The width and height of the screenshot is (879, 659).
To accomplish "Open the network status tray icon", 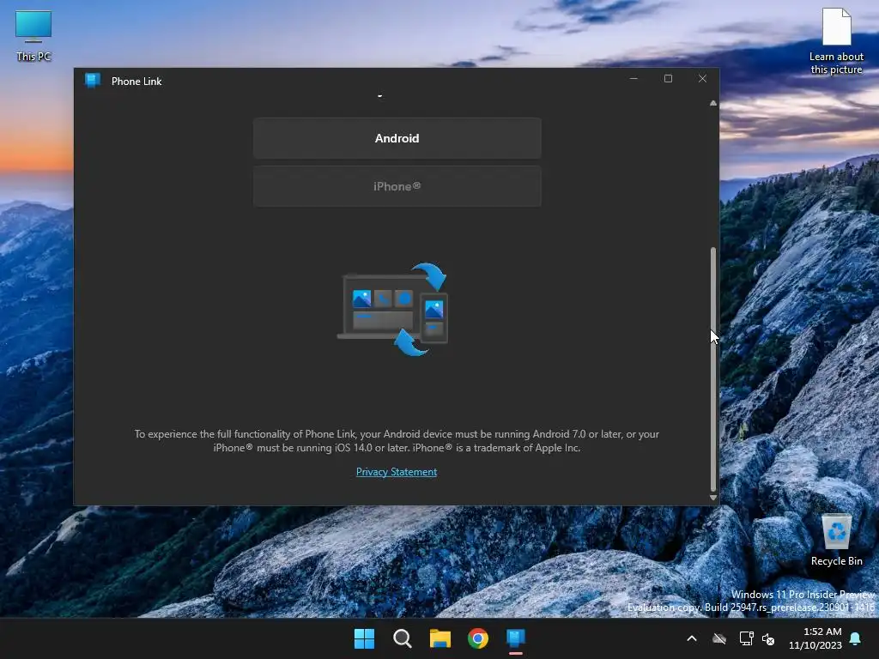I will [x=746, y=638].
